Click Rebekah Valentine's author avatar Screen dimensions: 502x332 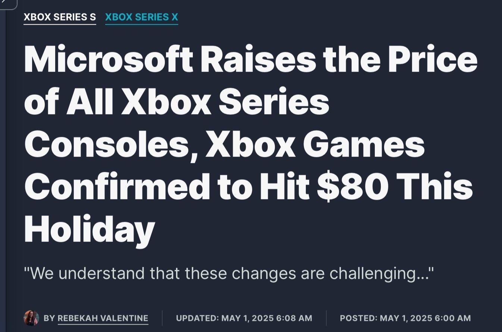tap(31, 318)
